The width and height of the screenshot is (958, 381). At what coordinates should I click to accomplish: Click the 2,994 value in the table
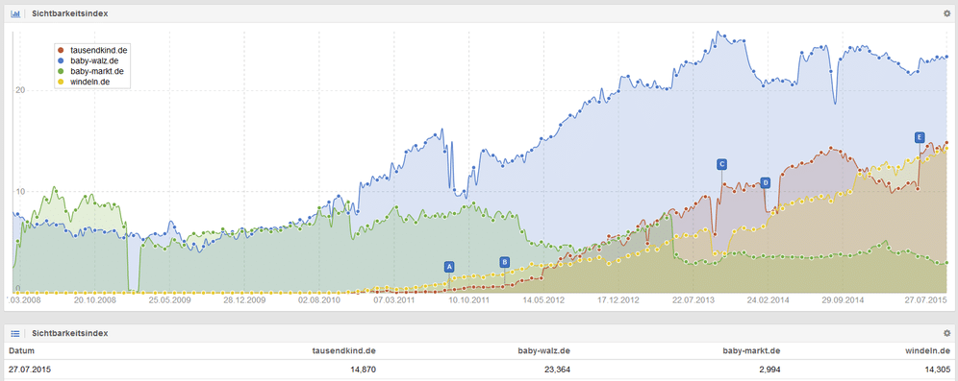coord(769,369)
